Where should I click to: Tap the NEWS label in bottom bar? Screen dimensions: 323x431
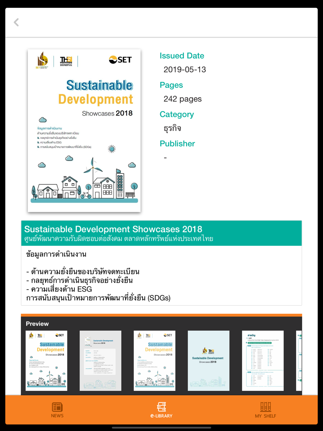click(57, 416)
